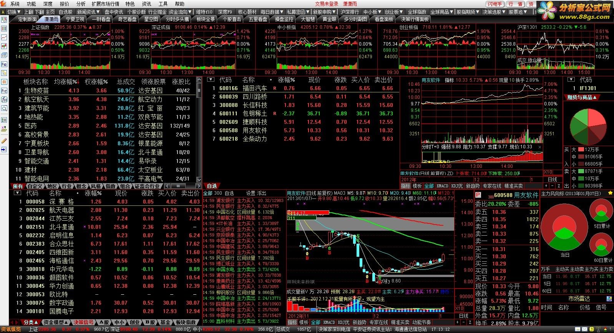Click the 闪电手 button
Viewport: 614px width, 333px height.
[x=495, y=4]
